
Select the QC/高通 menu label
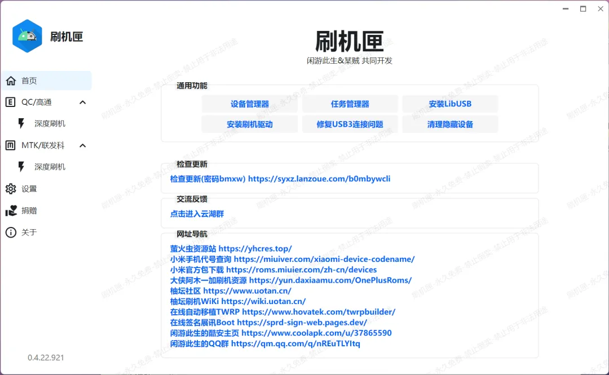[37, 102]
